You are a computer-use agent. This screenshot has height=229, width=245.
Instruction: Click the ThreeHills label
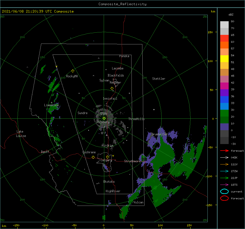[136, 119]
